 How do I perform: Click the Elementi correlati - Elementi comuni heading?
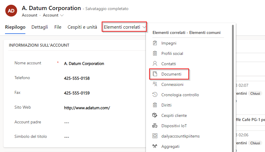coord(186,32)
